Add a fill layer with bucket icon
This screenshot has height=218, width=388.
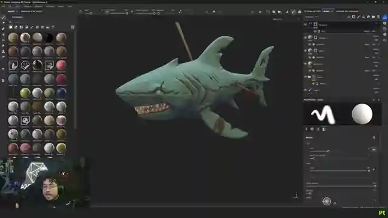click(363, 17)
